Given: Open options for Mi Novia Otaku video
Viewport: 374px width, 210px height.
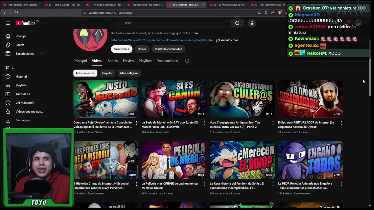Looking at the screenshot, I should tap(205, 184).
